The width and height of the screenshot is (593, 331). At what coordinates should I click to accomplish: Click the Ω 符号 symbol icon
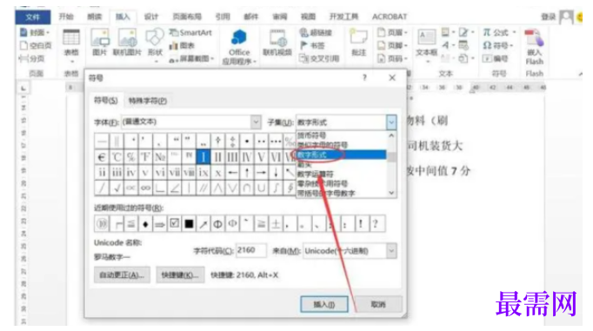tap(487, 45)
